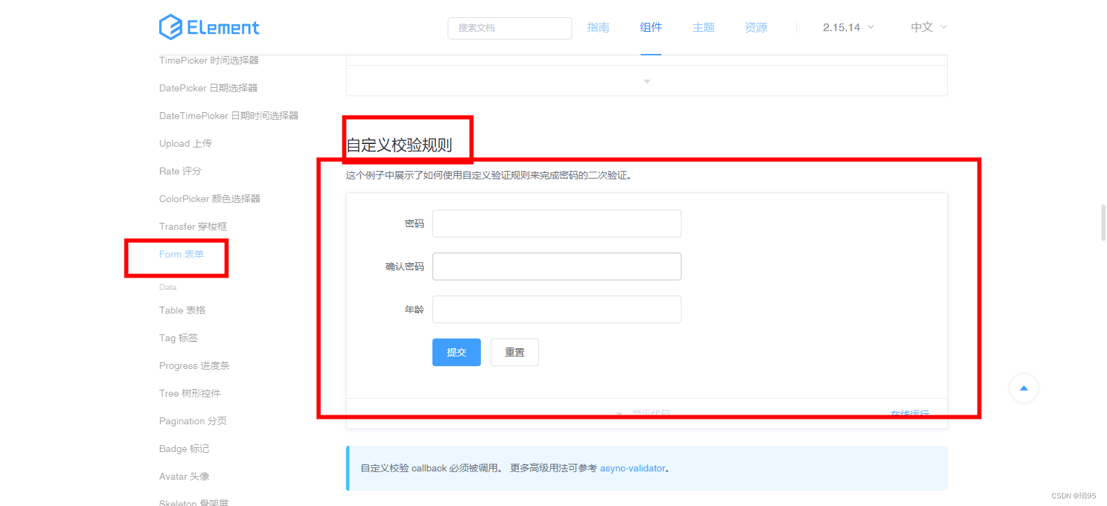The width and height of the screenshot is (1107, 506).
Task: Expand the collapsed code block arrow above
Action: click(x=647, y=82)
